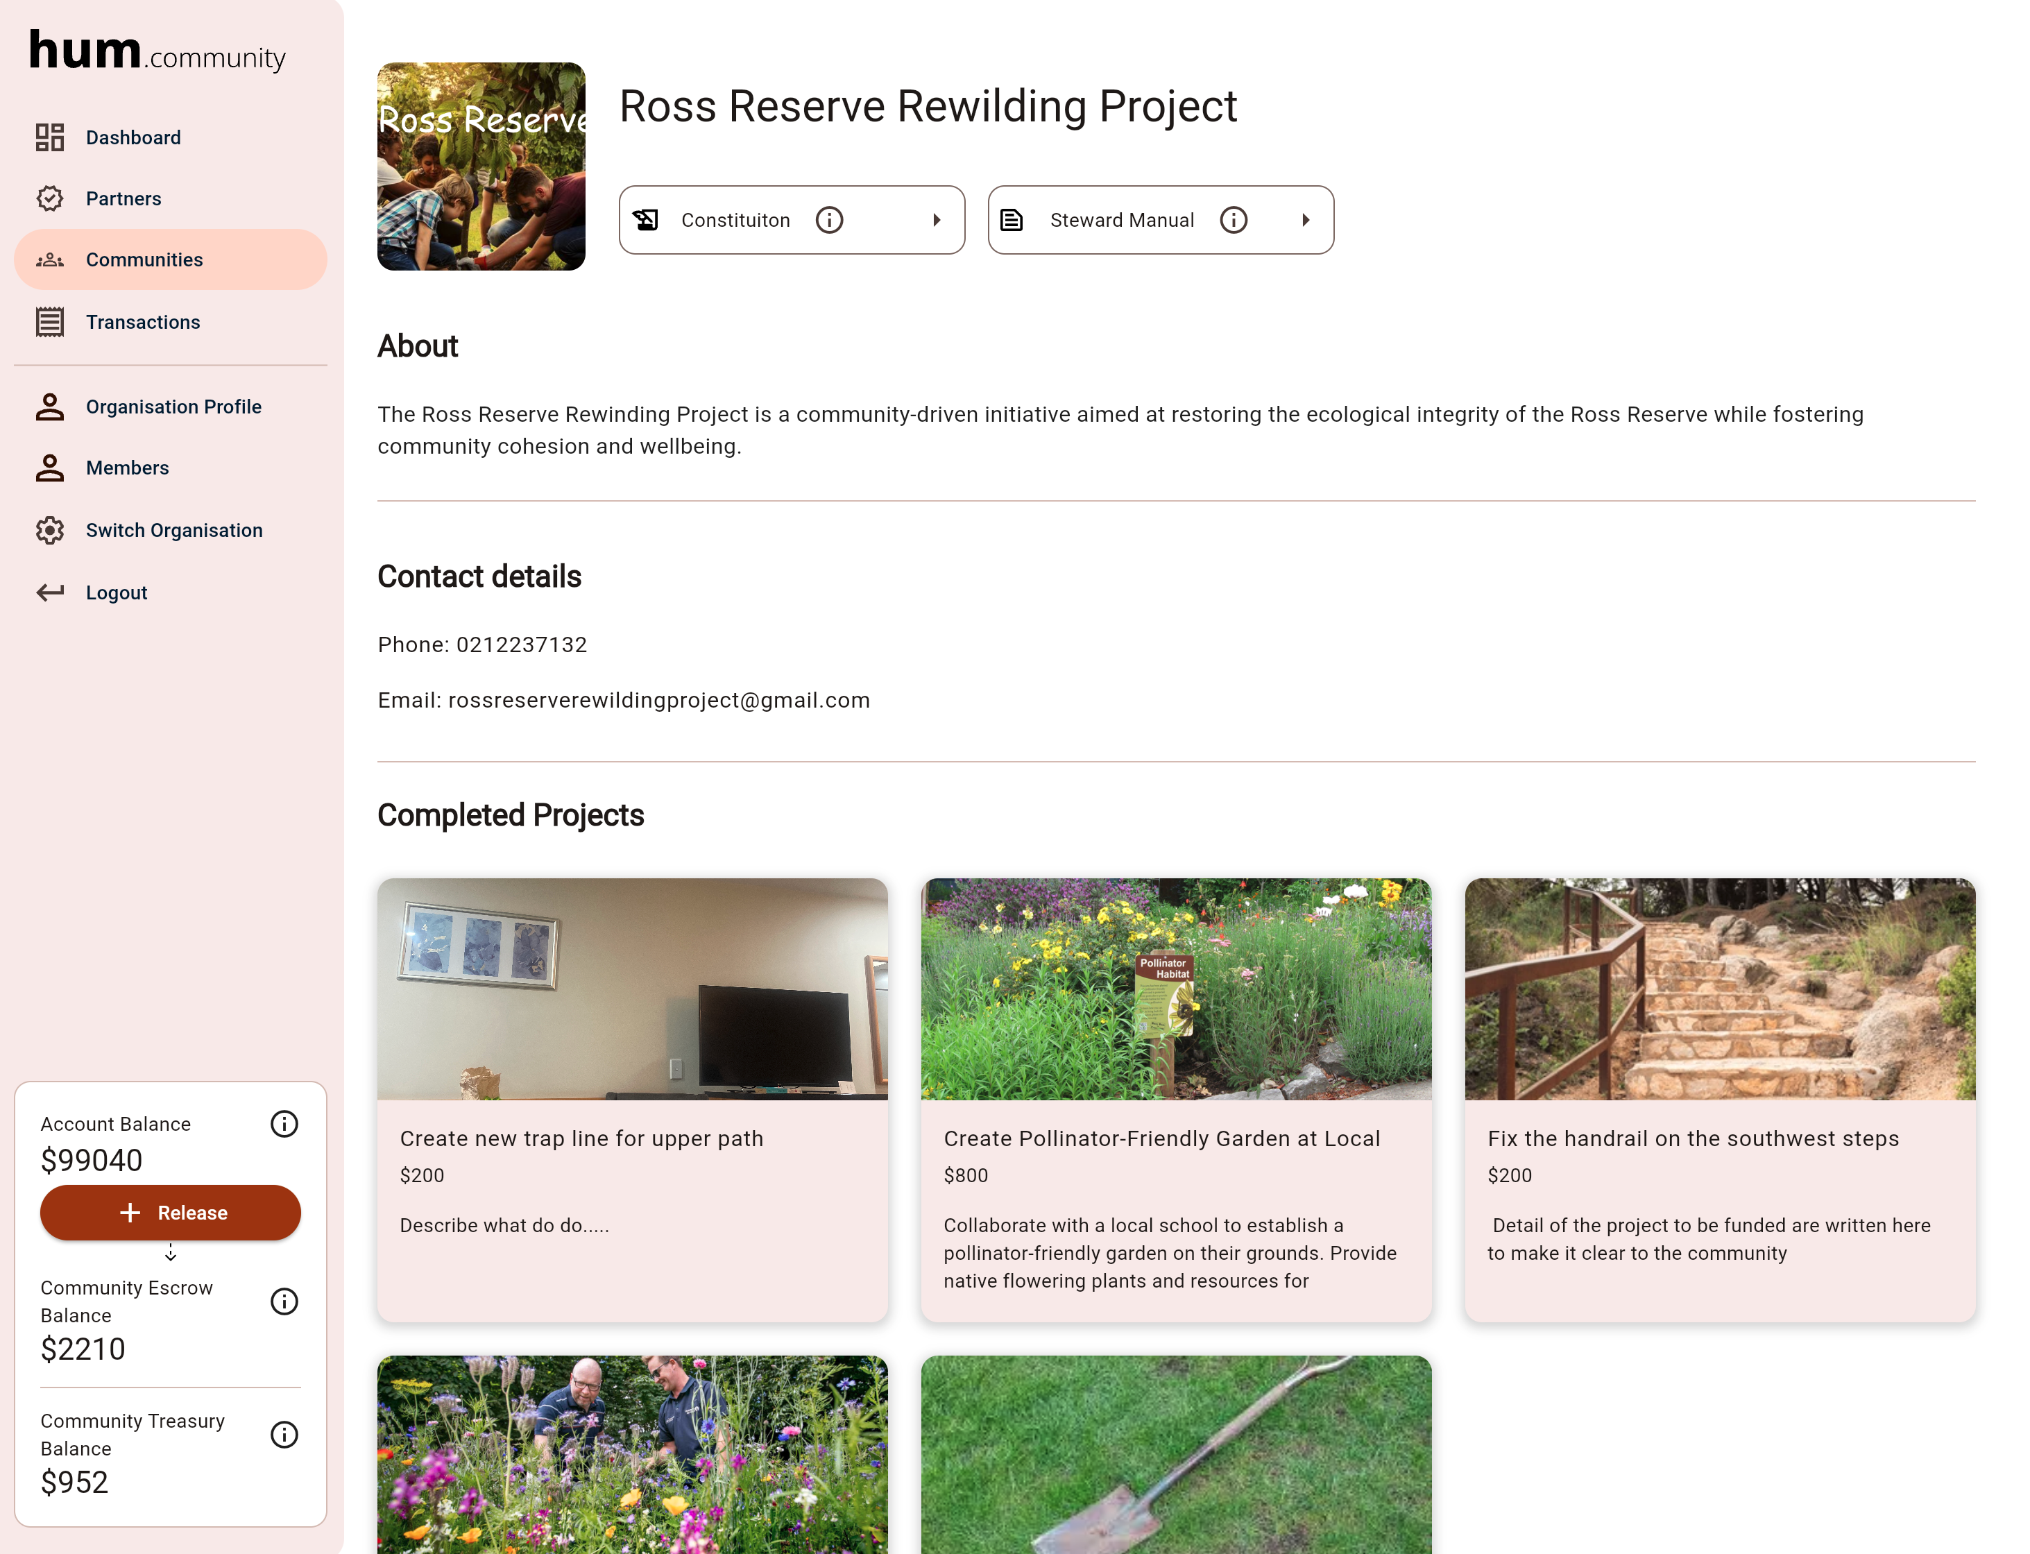The width and height of the screenshot is (2030, 1554).
Task: Click the hum.community logo
Action: (x=157, y=52)
